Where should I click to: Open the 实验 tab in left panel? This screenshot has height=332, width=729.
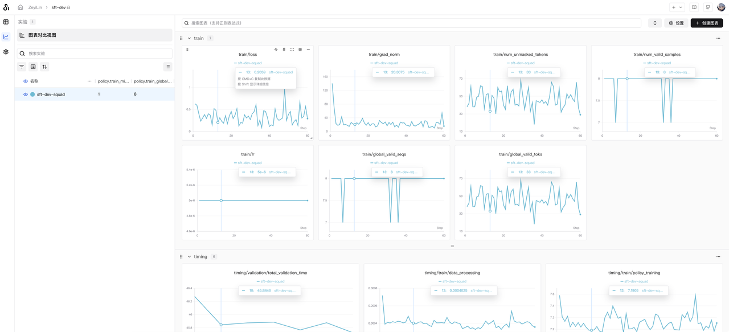coord(23,21)
